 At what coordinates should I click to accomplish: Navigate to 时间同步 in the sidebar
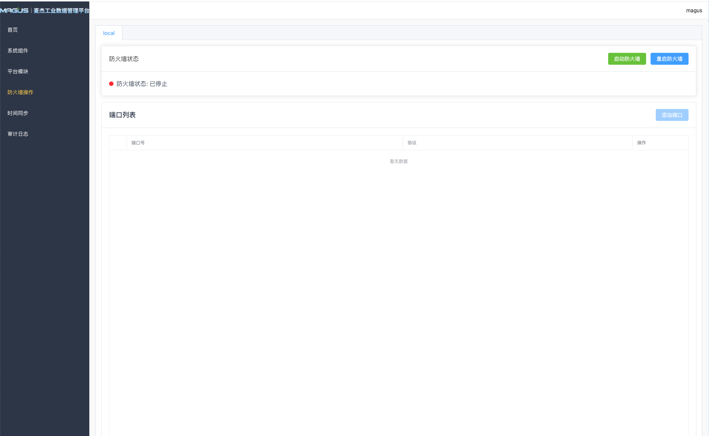coord(18,113)
